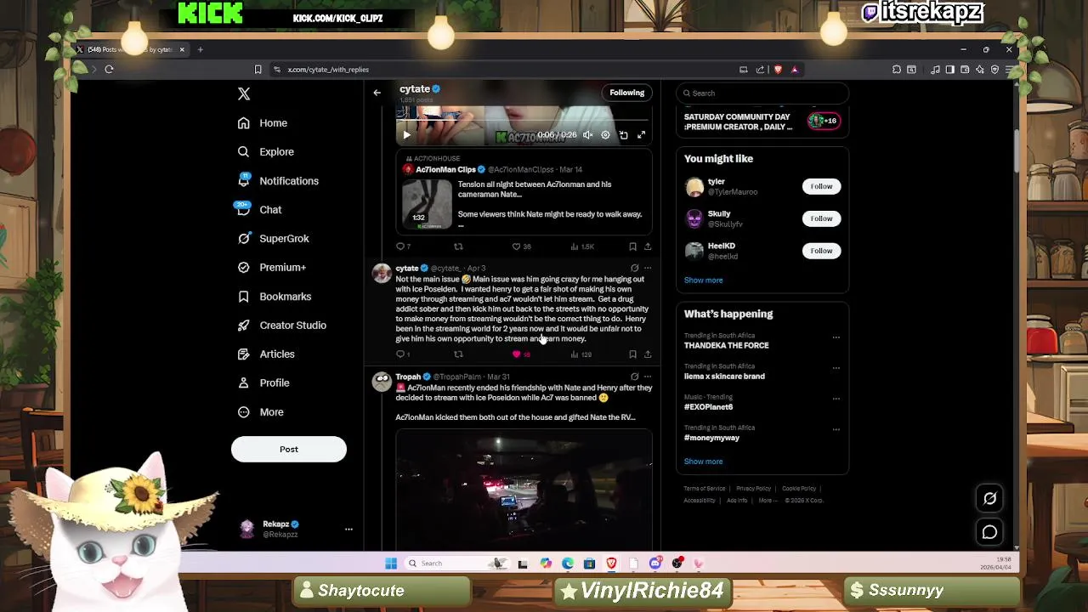The width and height of the screenshot is (1088, 612).
Task: Open Profile in the sidebar
Action: point(263,383)
